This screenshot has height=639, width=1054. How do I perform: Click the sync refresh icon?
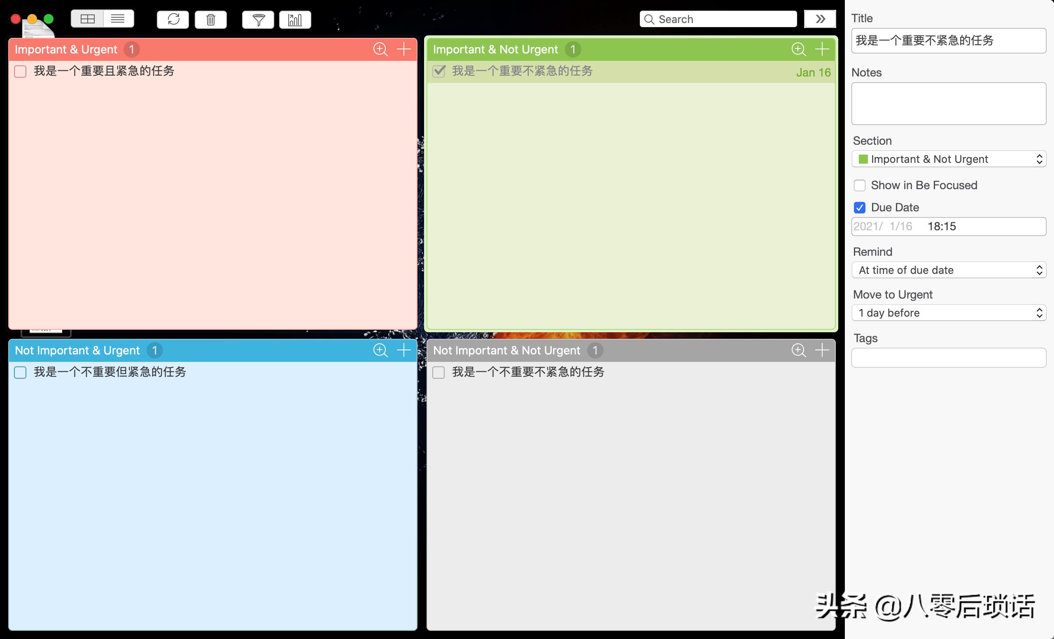point(173,20)
